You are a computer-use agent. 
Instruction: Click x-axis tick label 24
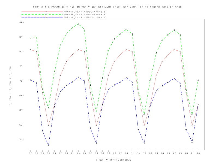(78, 153)
